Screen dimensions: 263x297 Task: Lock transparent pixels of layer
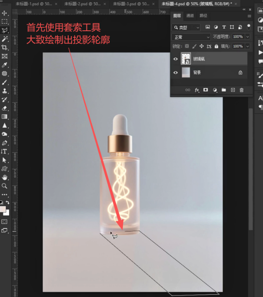(x=187, y=46)
